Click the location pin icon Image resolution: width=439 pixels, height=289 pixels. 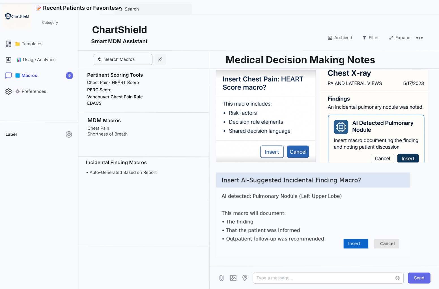pos(245,278)
